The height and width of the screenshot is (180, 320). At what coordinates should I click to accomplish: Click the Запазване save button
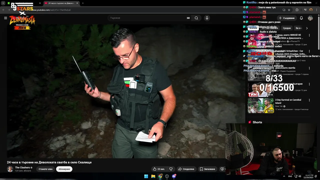[x=207, y=169]
